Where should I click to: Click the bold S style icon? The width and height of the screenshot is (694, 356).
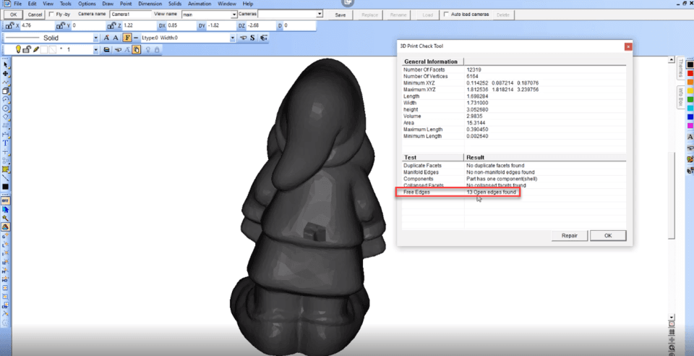253,38
